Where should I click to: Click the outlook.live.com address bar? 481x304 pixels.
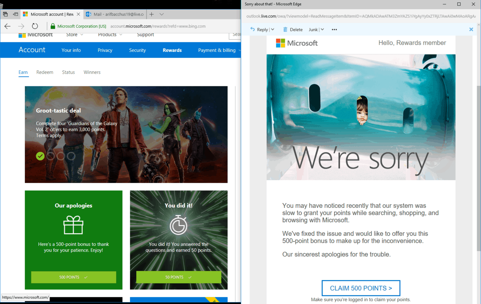(361, 16)
